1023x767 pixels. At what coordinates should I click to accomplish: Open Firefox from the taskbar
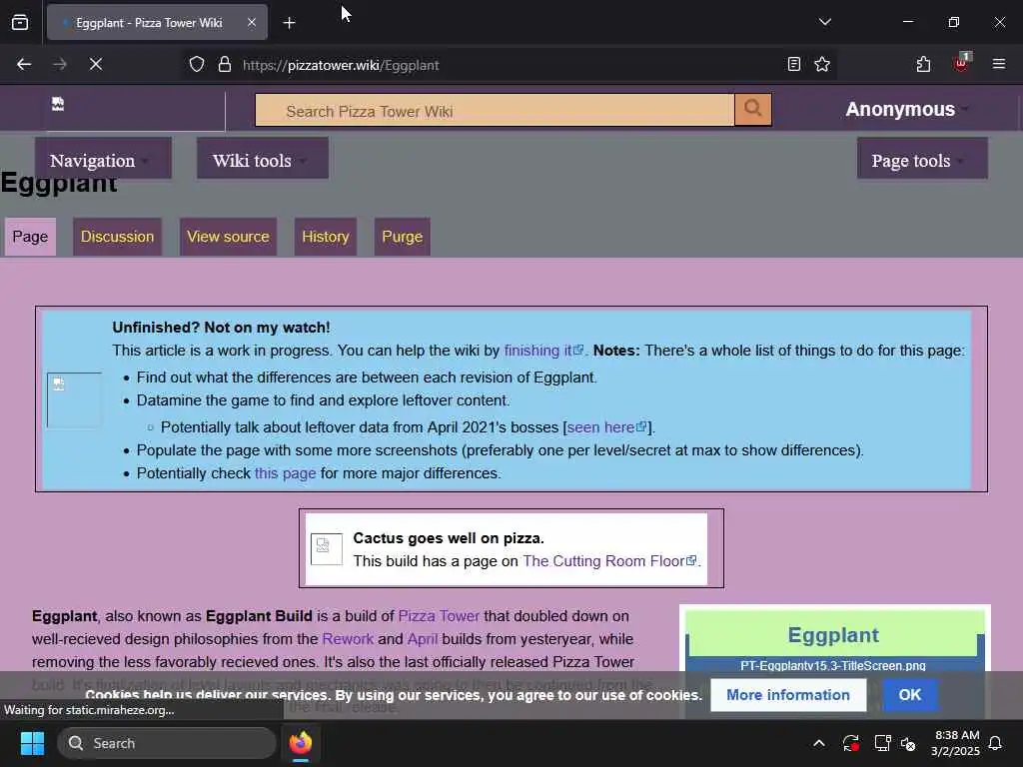pyautogui.click(x=301, y=743)
